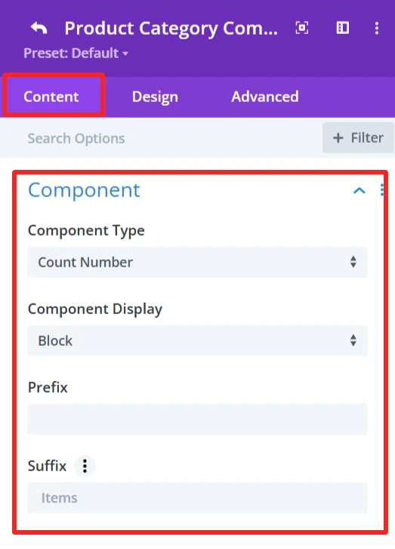Open the Component Display dropdown
Screen dimensions: 395x549
(198, 341)
